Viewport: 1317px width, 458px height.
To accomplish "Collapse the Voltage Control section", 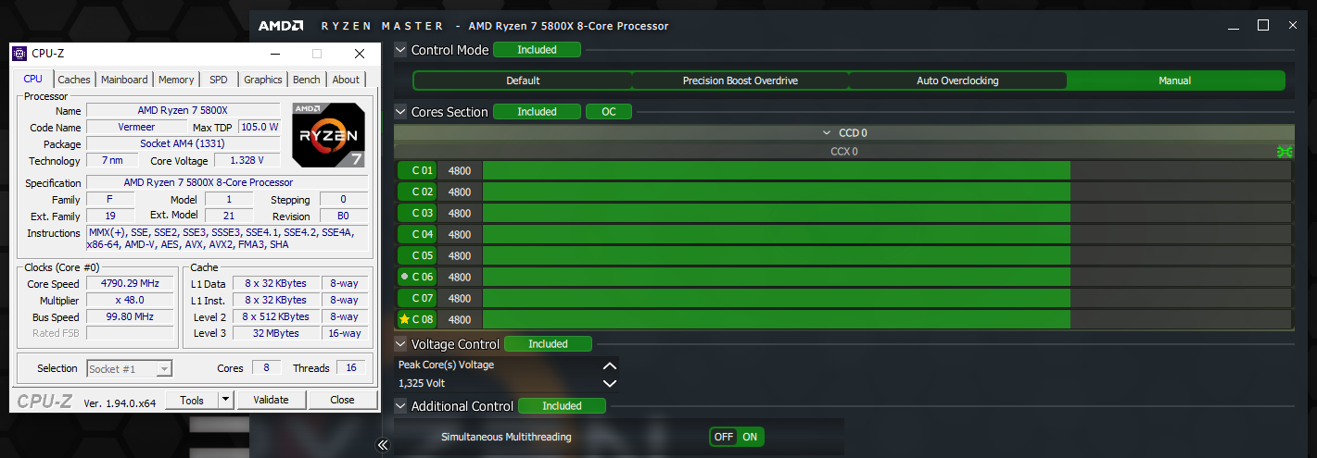I will (x=400, y=344).
